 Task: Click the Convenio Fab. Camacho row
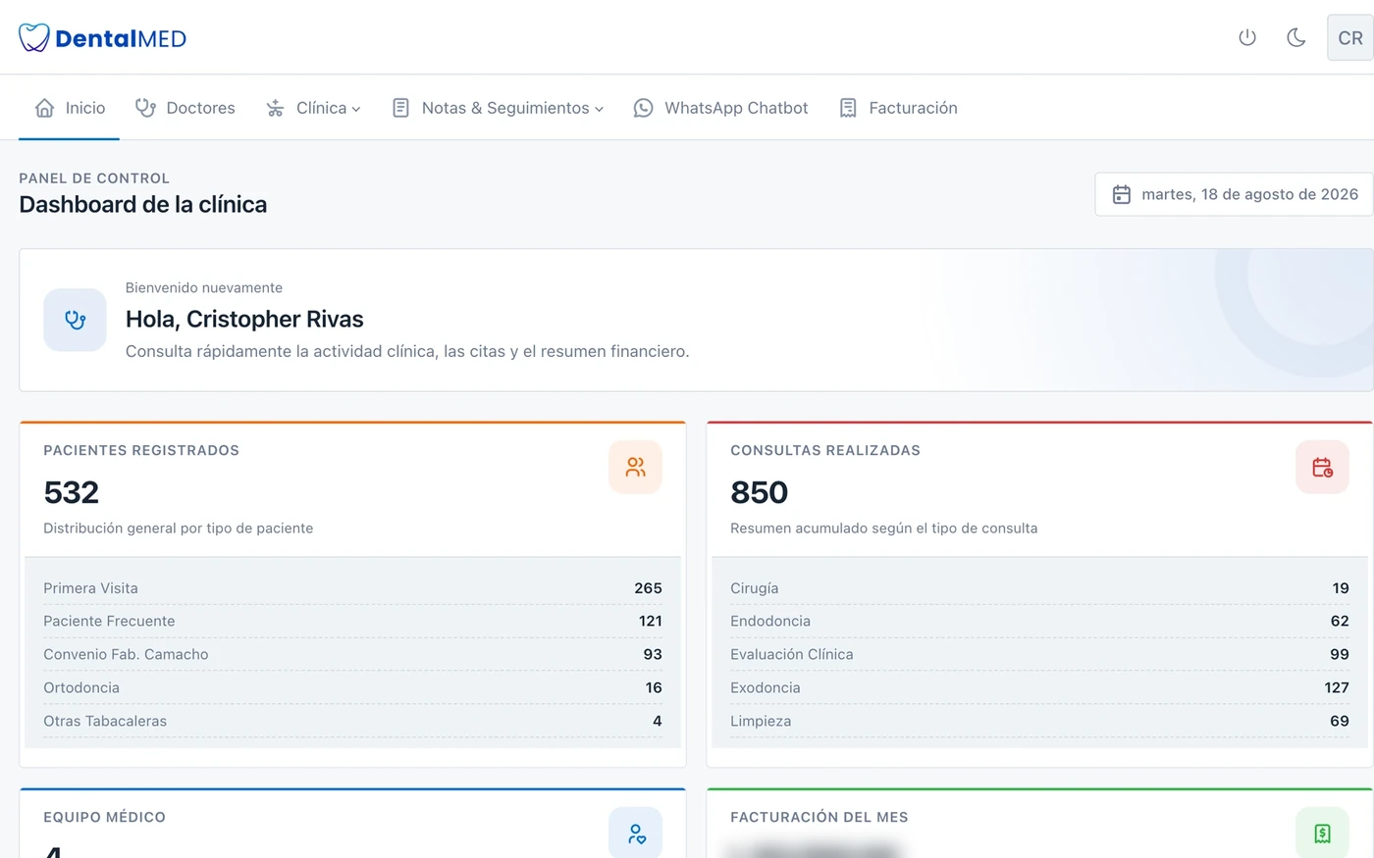tap(352, 654)
